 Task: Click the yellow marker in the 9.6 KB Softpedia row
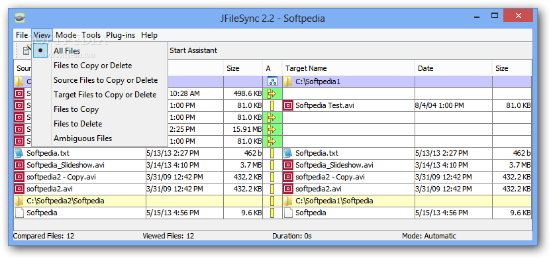coord(272,213)
